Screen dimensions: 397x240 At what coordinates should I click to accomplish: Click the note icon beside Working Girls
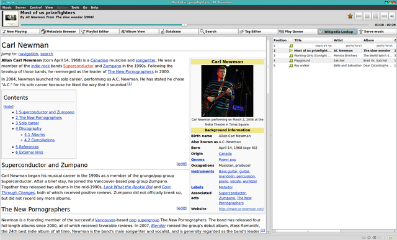coord(291,55)
